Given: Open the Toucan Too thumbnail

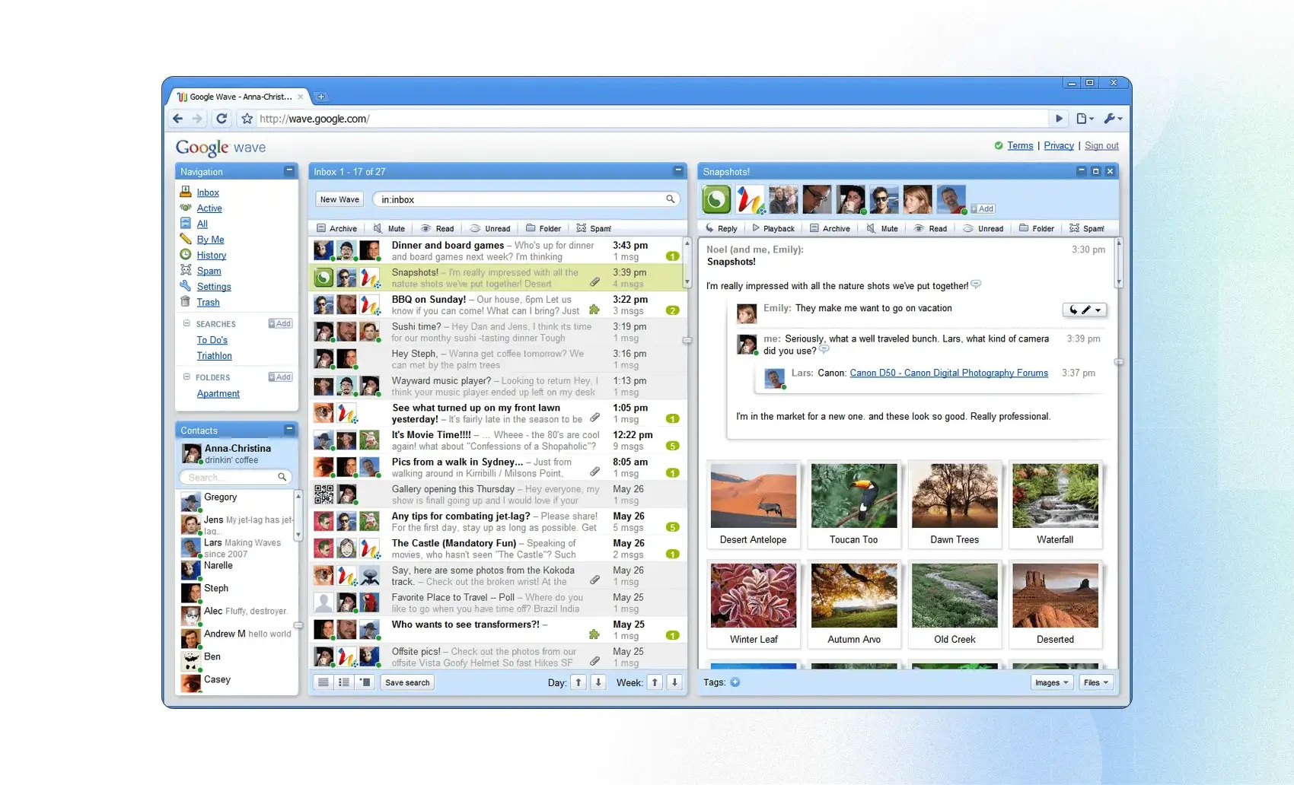Looking at the screenshot, I should [x=854, y=504].
